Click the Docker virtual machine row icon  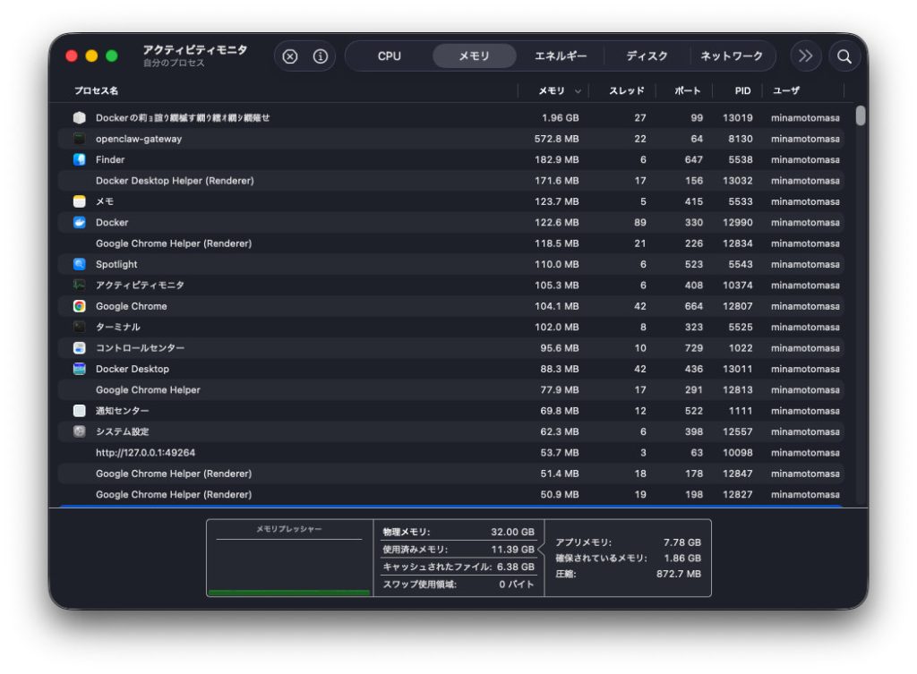point(80,117)
